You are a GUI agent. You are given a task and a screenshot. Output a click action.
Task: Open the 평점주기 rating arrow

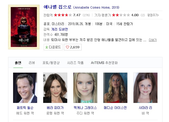point(158,15)
